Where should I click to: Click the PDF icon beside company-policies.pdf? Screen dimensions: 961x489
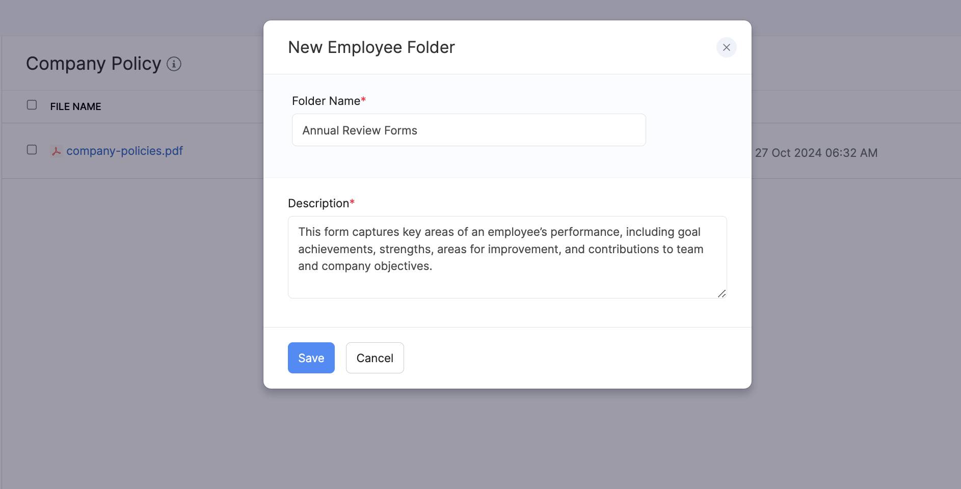coord(56,151)
